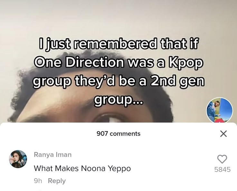This screenshot has height=191, width=237.
Task: Open the video creator's round profile avatar
Action: 220,110
